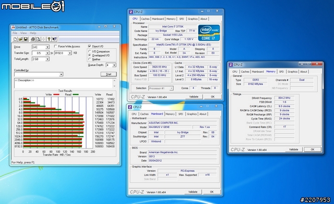The width and height of the screenshot is (334, 204).
Task: Click Validate in CPU-Z Mainboard window
Action: pyautogui.click(x=193, y=192)
